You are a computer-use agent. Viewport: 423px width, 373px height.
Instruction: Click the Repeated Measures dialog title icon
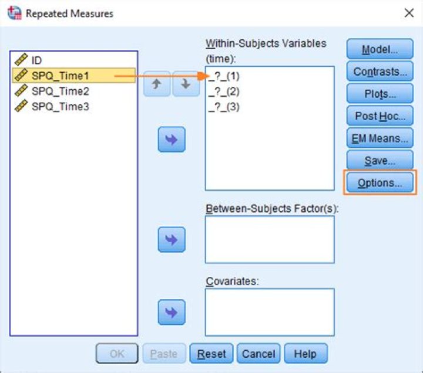click(15, 13)
